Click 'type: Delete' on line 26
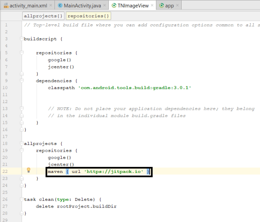Screen dimensions: 260x222 [x=76, y=199]
